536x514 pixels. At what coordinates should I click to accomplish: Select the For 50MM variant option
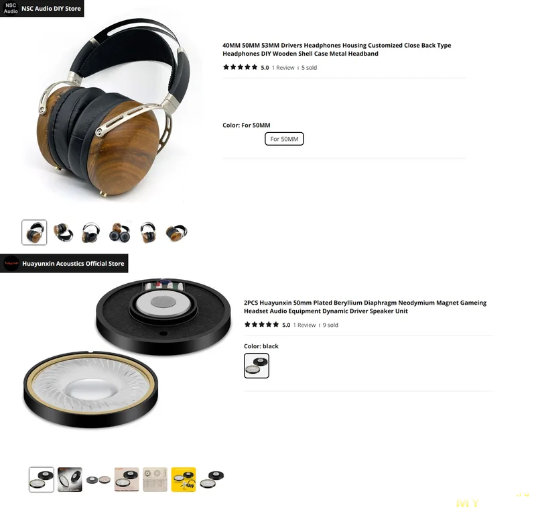284,139
